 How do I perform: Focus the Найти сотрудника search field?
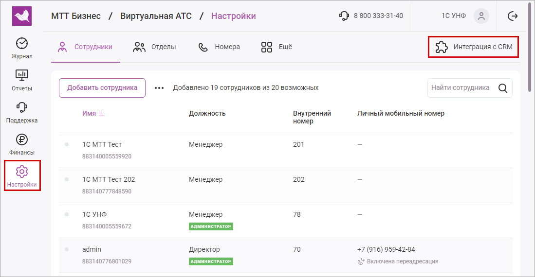pos(460,88)
